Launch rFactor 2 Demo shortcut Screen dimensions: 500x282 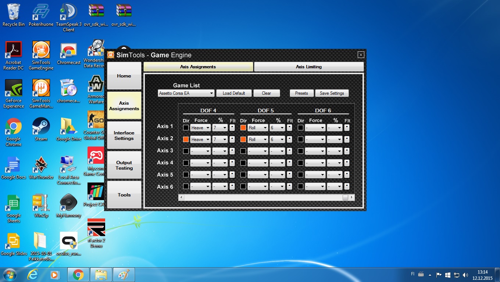[96, 234]
